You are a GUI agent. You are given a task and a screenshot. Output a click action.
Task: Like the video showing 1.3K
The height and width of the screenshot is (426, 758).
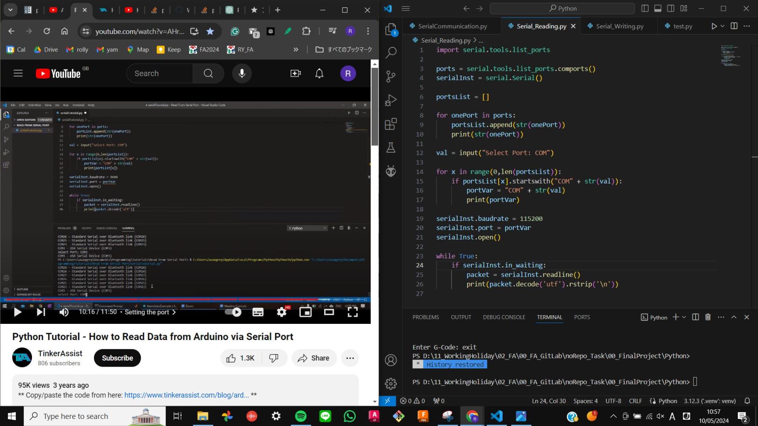point(241,358)
